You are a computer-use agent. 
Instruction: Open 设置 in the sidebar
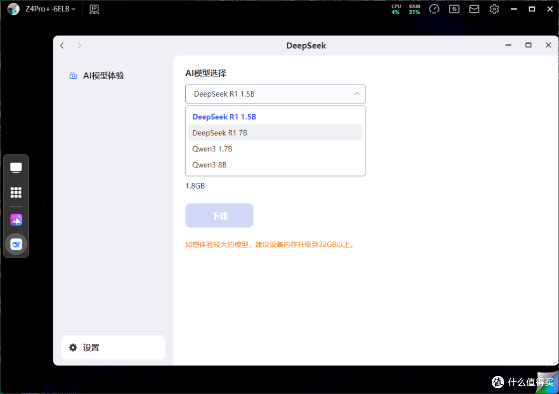[x=113, y=348]
